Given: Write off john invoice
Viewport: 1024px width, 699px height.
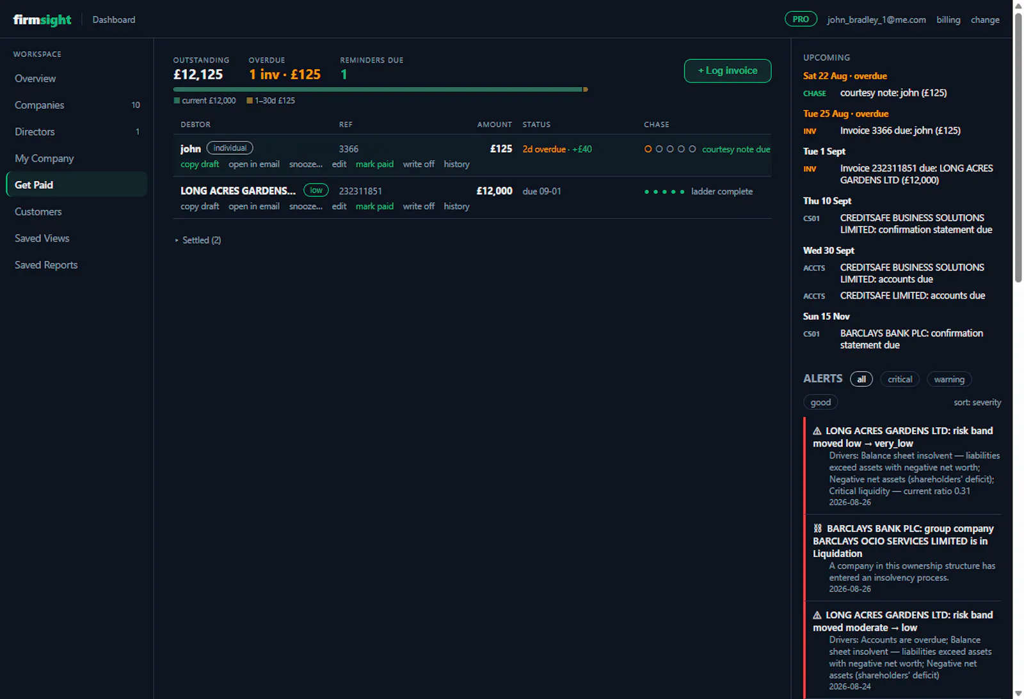Looking at the screenshot, I should coord(419,164).
